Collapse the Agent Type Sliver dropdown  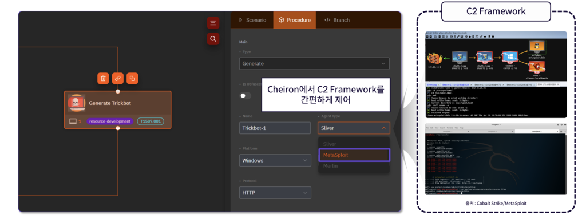click(354, 128)
